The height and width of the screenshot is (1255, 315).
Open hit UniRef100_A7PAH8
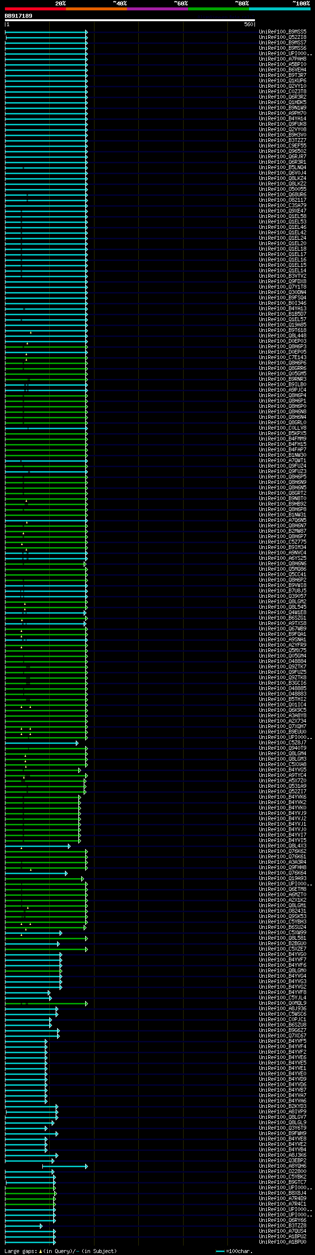point(283,59)
